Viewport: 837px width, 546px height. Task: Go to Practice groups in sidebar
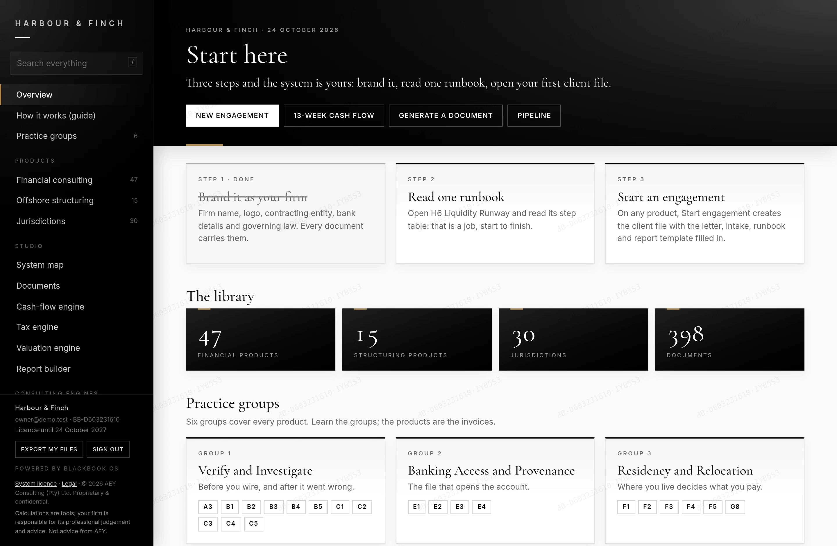(x=76, y=136)
